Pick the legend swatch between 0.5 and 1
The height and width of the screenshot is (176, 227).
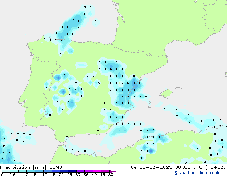(14, 171)
